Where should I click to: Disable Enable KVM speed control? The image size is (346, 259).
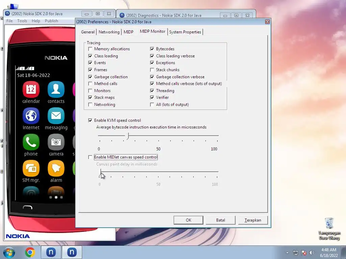tap(90, 120)
